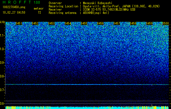The width and height of the screenshot is (171, 109).
Task: Click the 'Receiving Location' field label
Action: click(x=63, y=6)
